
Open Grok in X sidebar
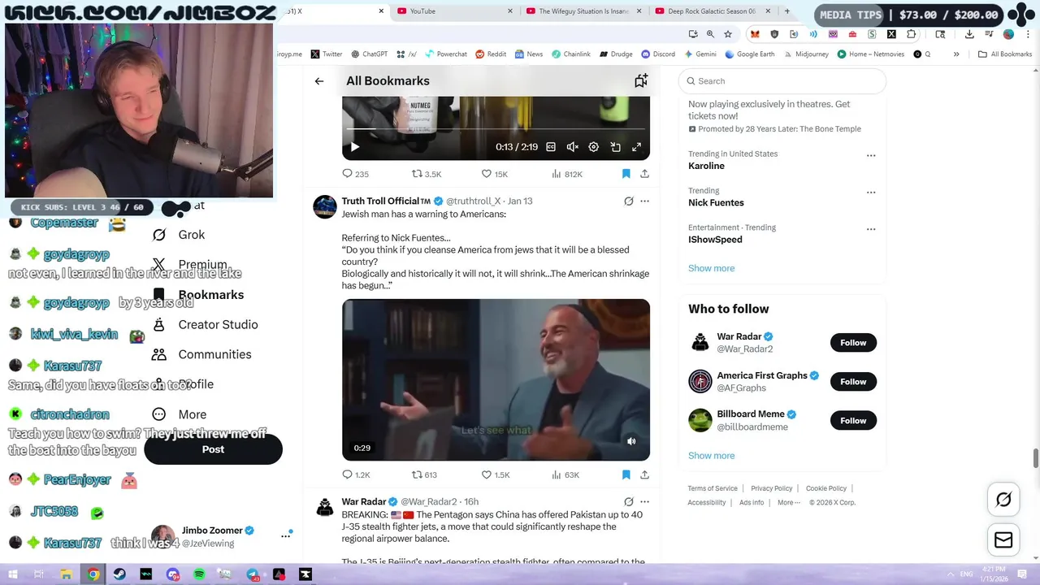pyautogui.click(x=179, y=235)
